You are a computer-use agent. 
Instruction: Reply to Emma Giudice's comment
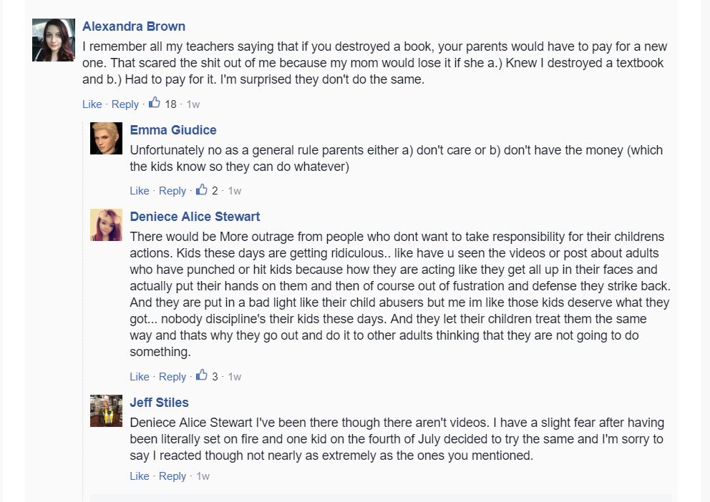172,191
